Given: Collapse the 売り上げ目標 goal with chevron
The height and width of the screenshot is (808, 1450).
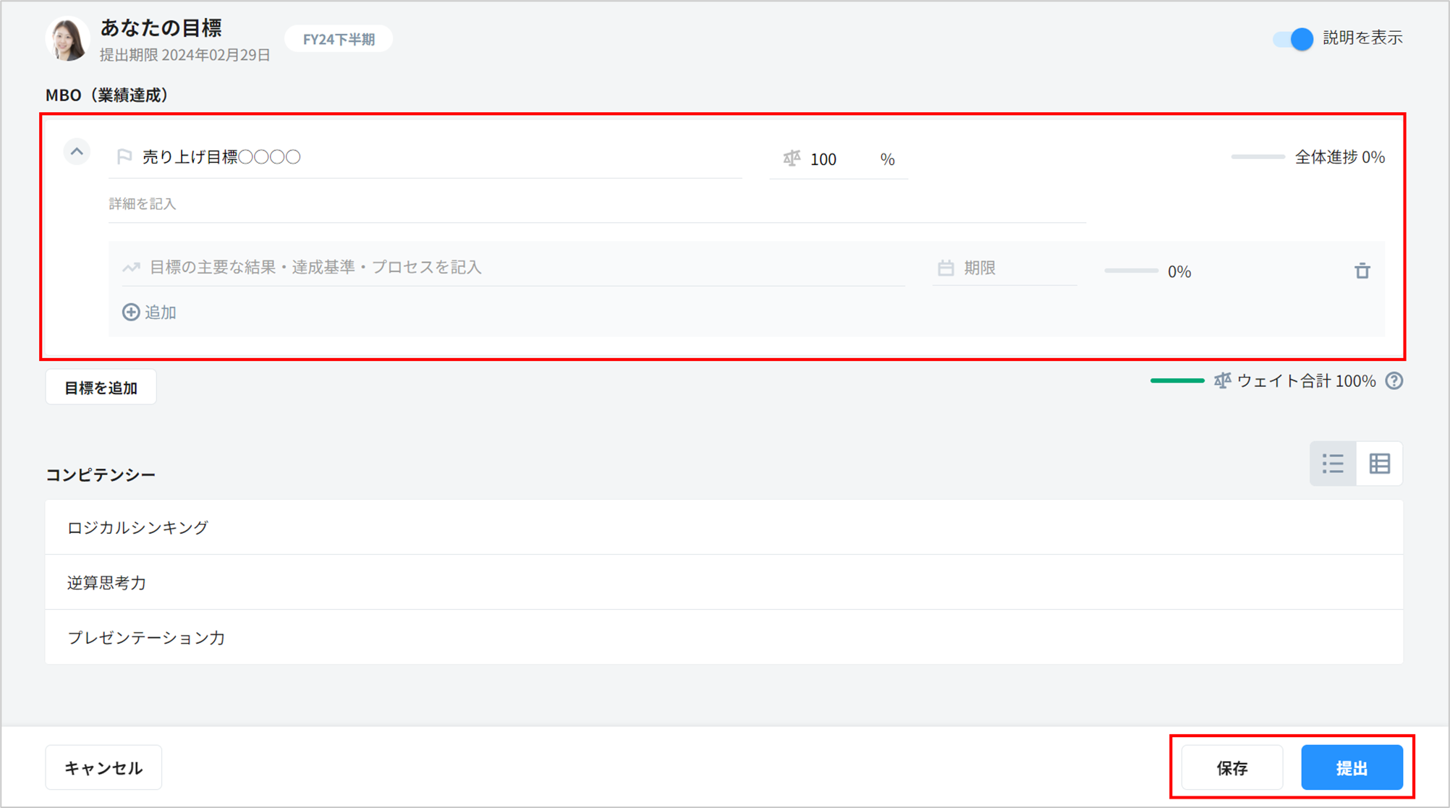Looking at the screenshot, I should tap(77, 152).
